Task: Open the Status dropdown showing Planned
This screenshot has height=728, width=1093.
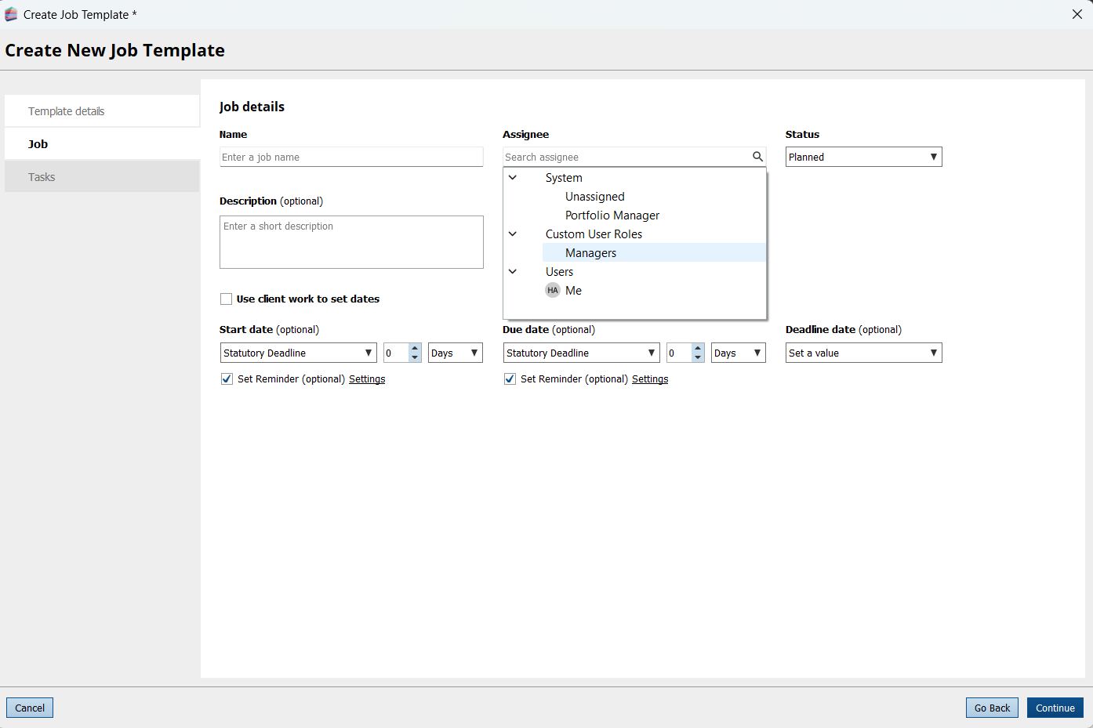Action: point(863,157)
